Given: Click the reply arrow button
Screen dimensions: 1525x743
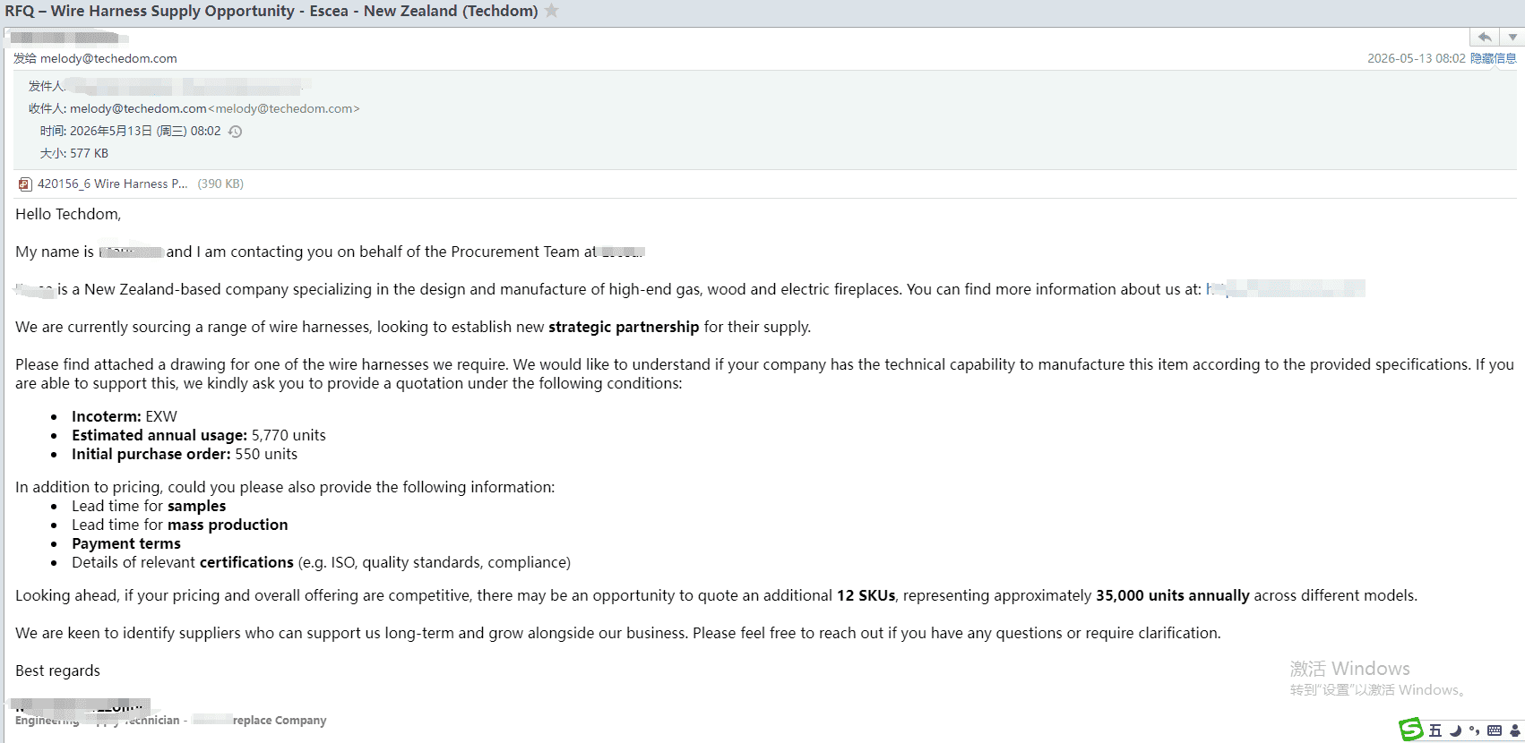Looking at the screenshot, I should pos(1486,37).
